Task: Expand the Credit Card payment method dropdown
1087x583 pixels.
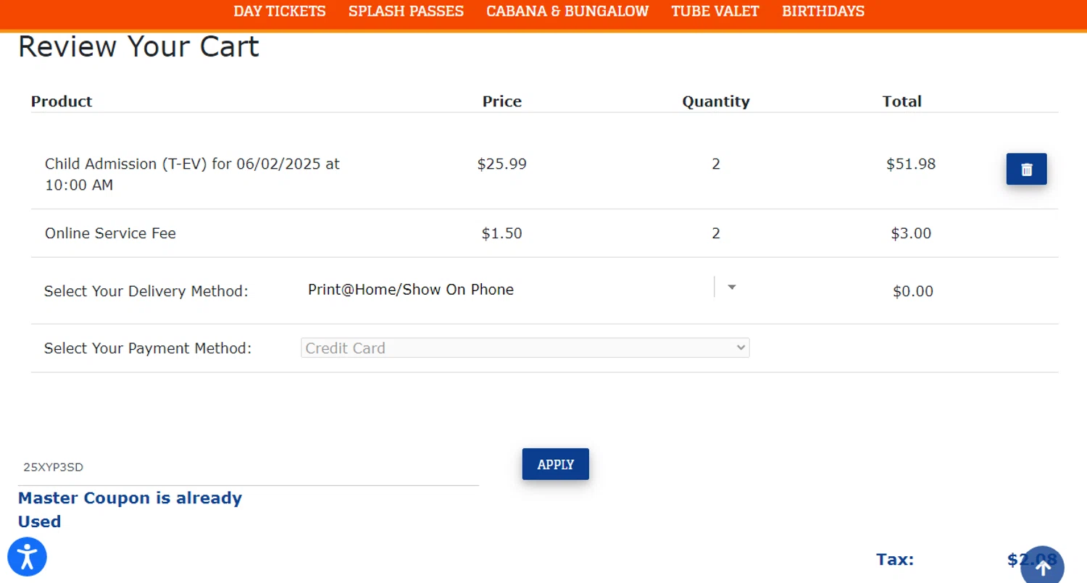Action: 525,348
